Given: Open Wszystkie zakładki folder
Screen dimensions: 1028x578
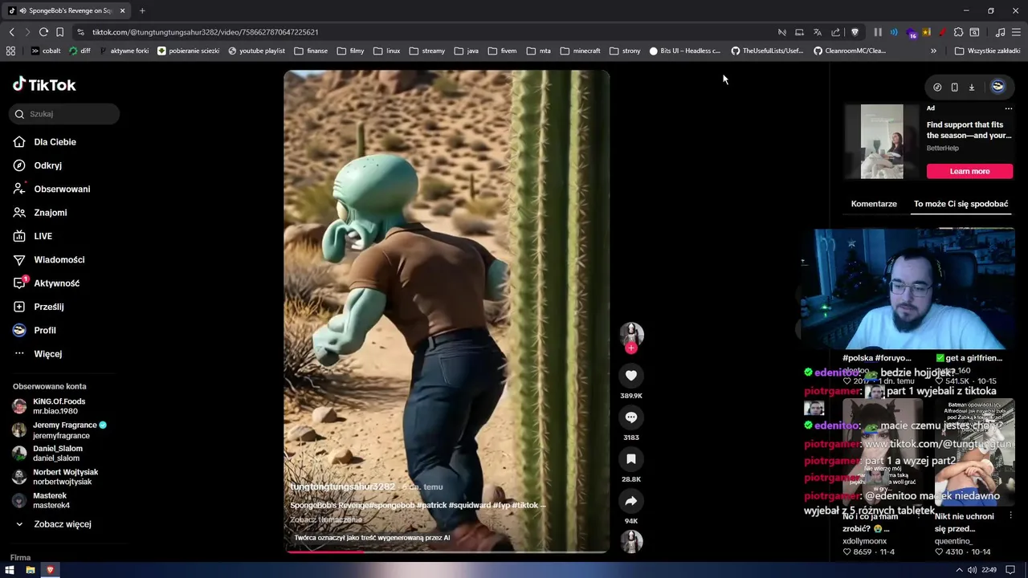Looking at the screenshot, I should point(987,51).
